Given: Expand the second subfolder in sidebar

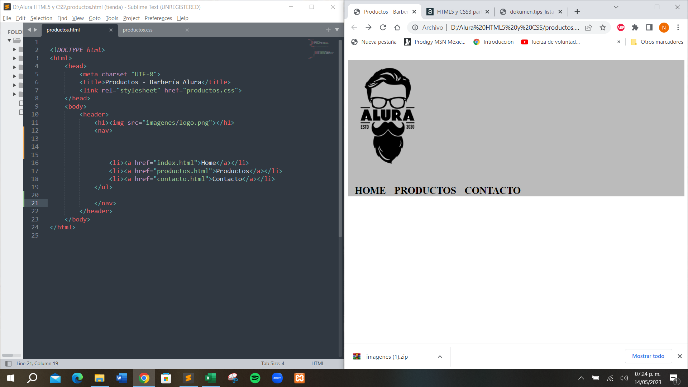Looking at the screenshot, I should tap(15, 58).
